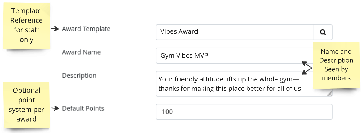Click the lower arrowhead pointing at Description box
This screenshot has width=362, height=133.
[x=305, y=72]
